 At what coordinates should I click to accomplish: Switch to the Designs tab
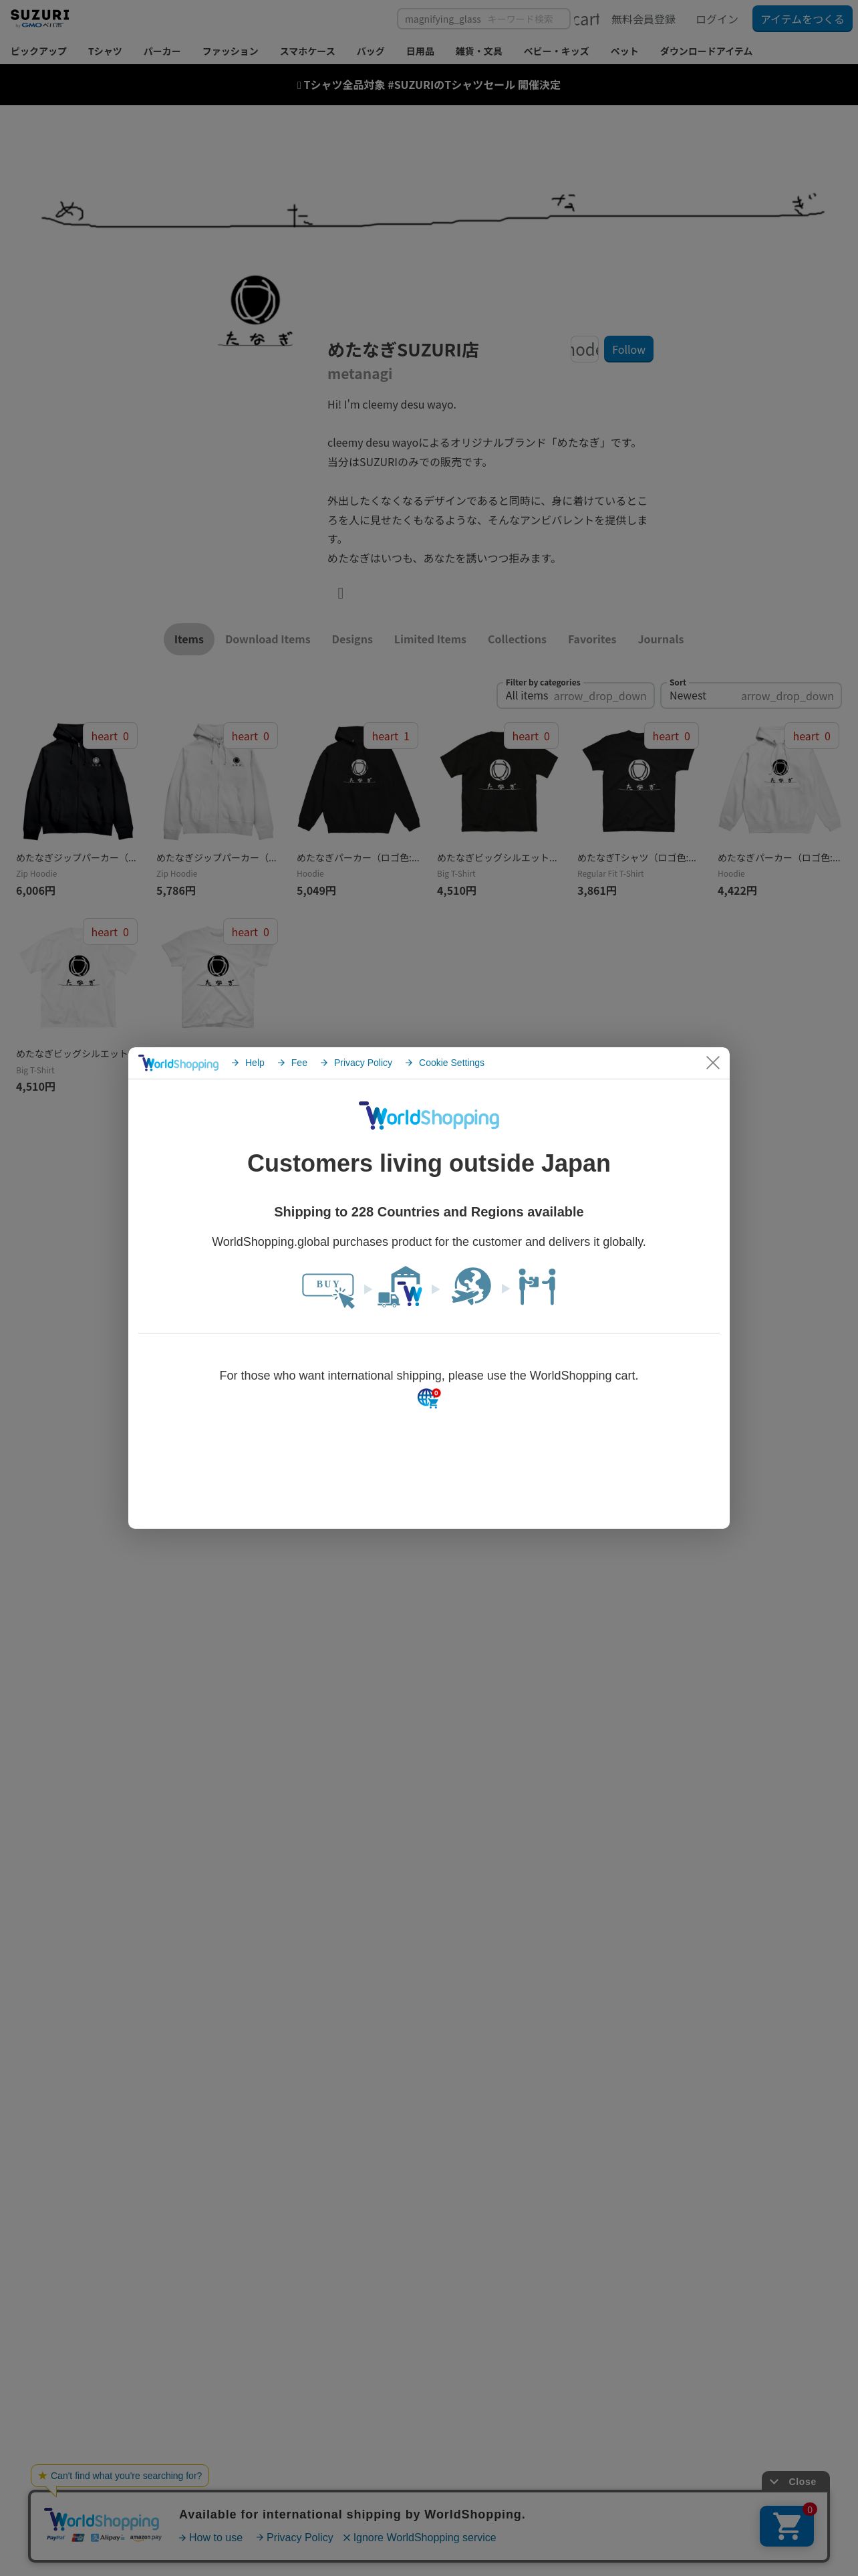pos(353,639)
